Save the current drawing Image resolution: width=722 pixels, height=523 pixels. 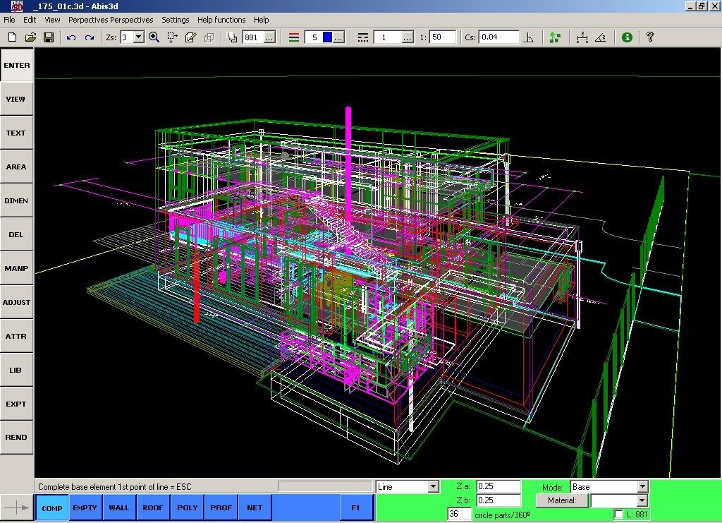(x=48, y=37)
